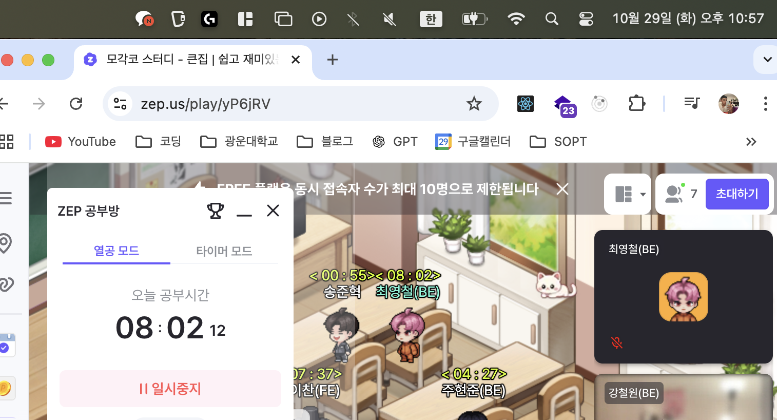The height and width of the screenshot is (420, 777).
Task: Click the muted microphone icon on 최영철(BE) card
Action: (x=617, y=342)
